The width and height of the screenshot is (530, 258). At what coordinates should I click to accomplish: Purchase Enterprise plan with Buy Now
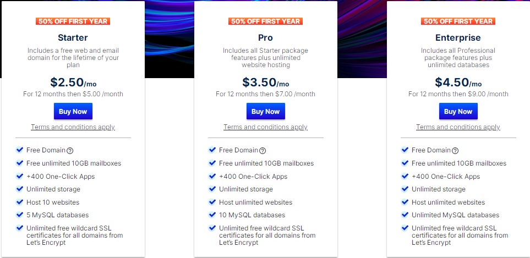click(458, 111)
